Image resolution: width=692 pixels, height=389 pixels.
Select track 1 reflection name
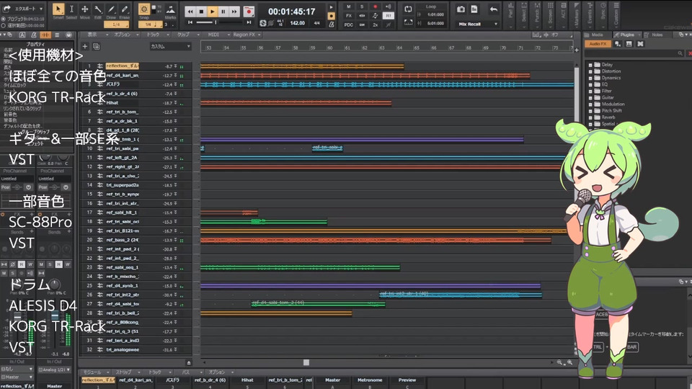[x=123, y=66]
